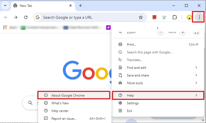Open the tab search dropdown arrow
The height and width of the screenshot is (123, 206).
[x=5, y=6]
